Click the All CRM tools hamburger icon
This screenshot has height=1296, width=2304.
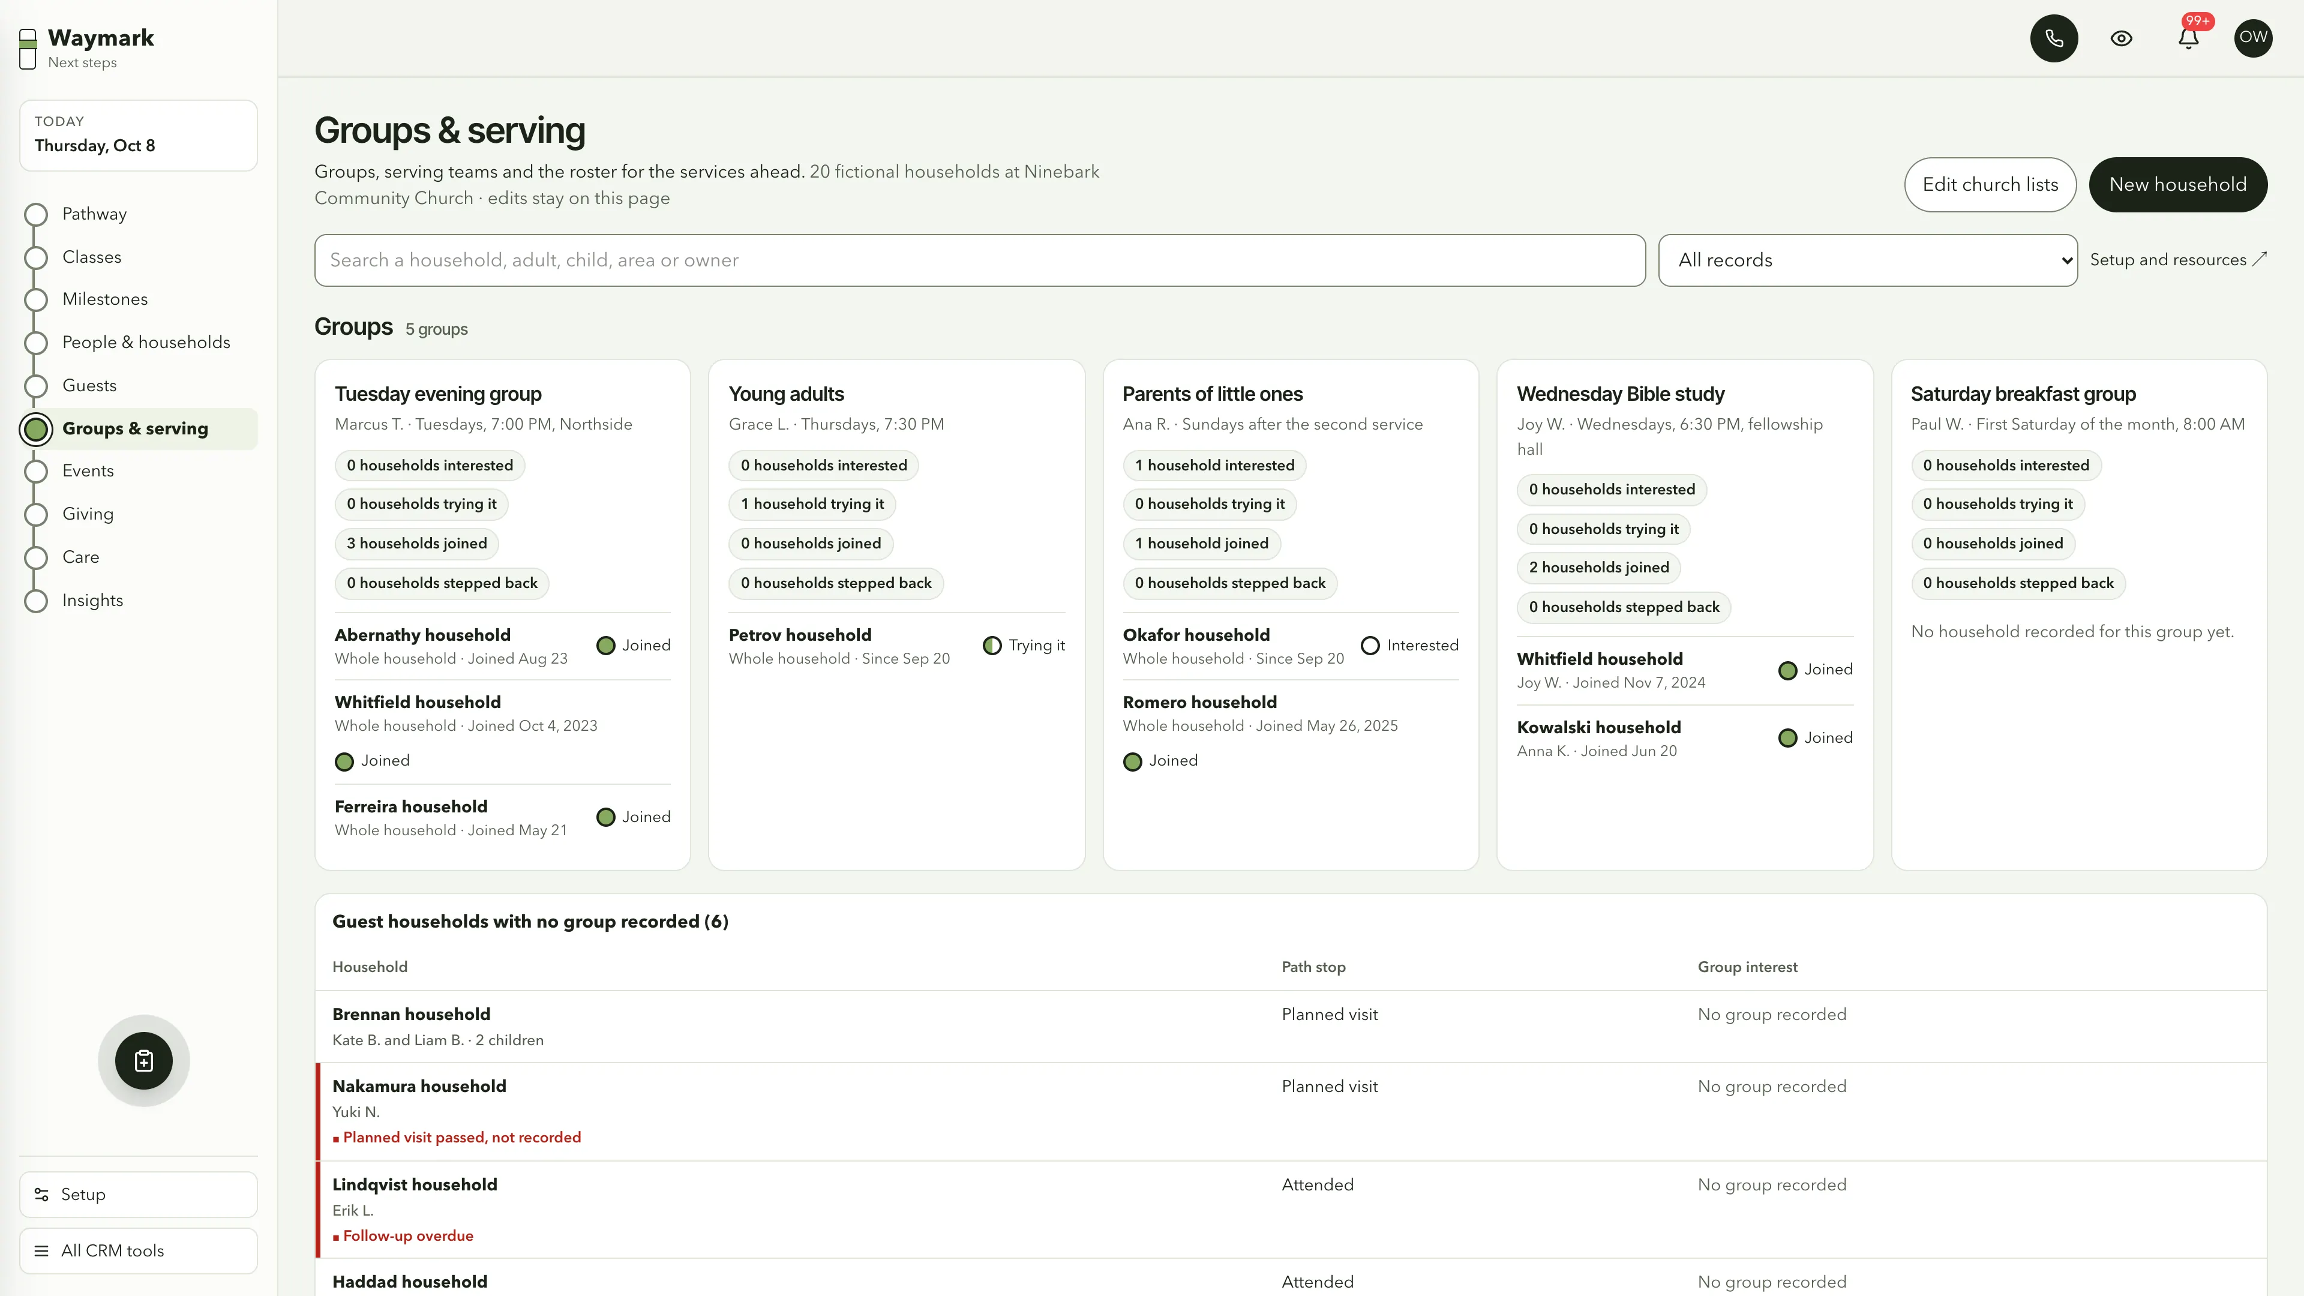(41, 1251)
